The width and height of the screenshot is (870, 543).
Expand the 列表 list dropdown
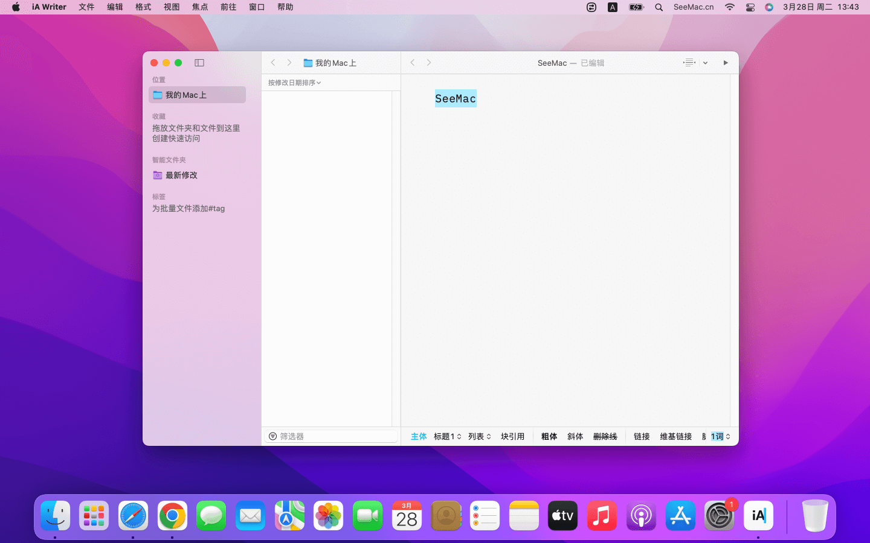pos(479,436)
